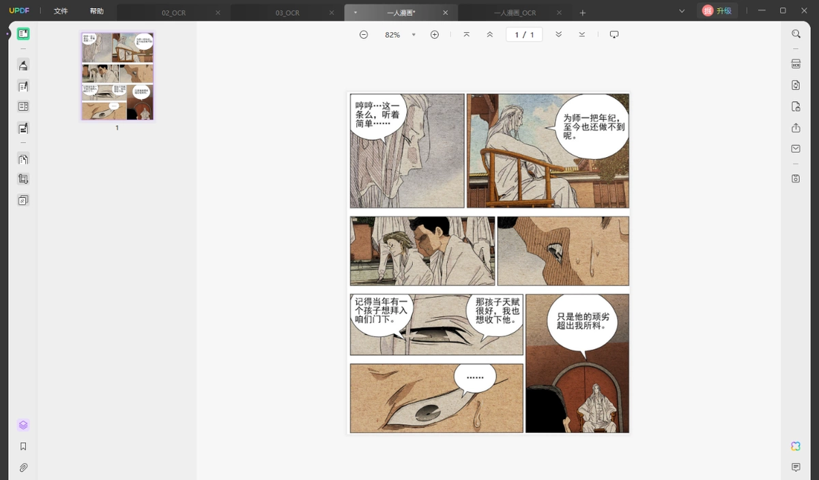
Task: Start slideshow presentation mode
Action: point(614,35)
